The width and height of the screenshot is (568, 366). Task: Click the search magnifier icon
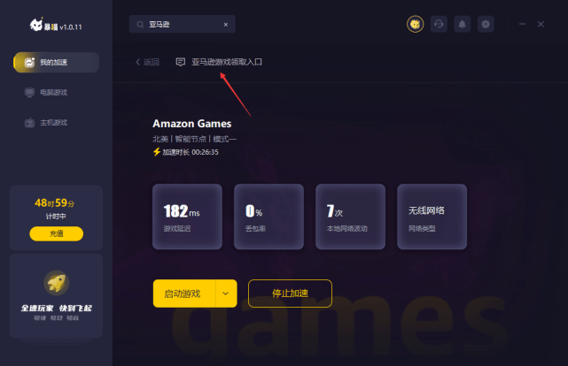pos(140,25)
